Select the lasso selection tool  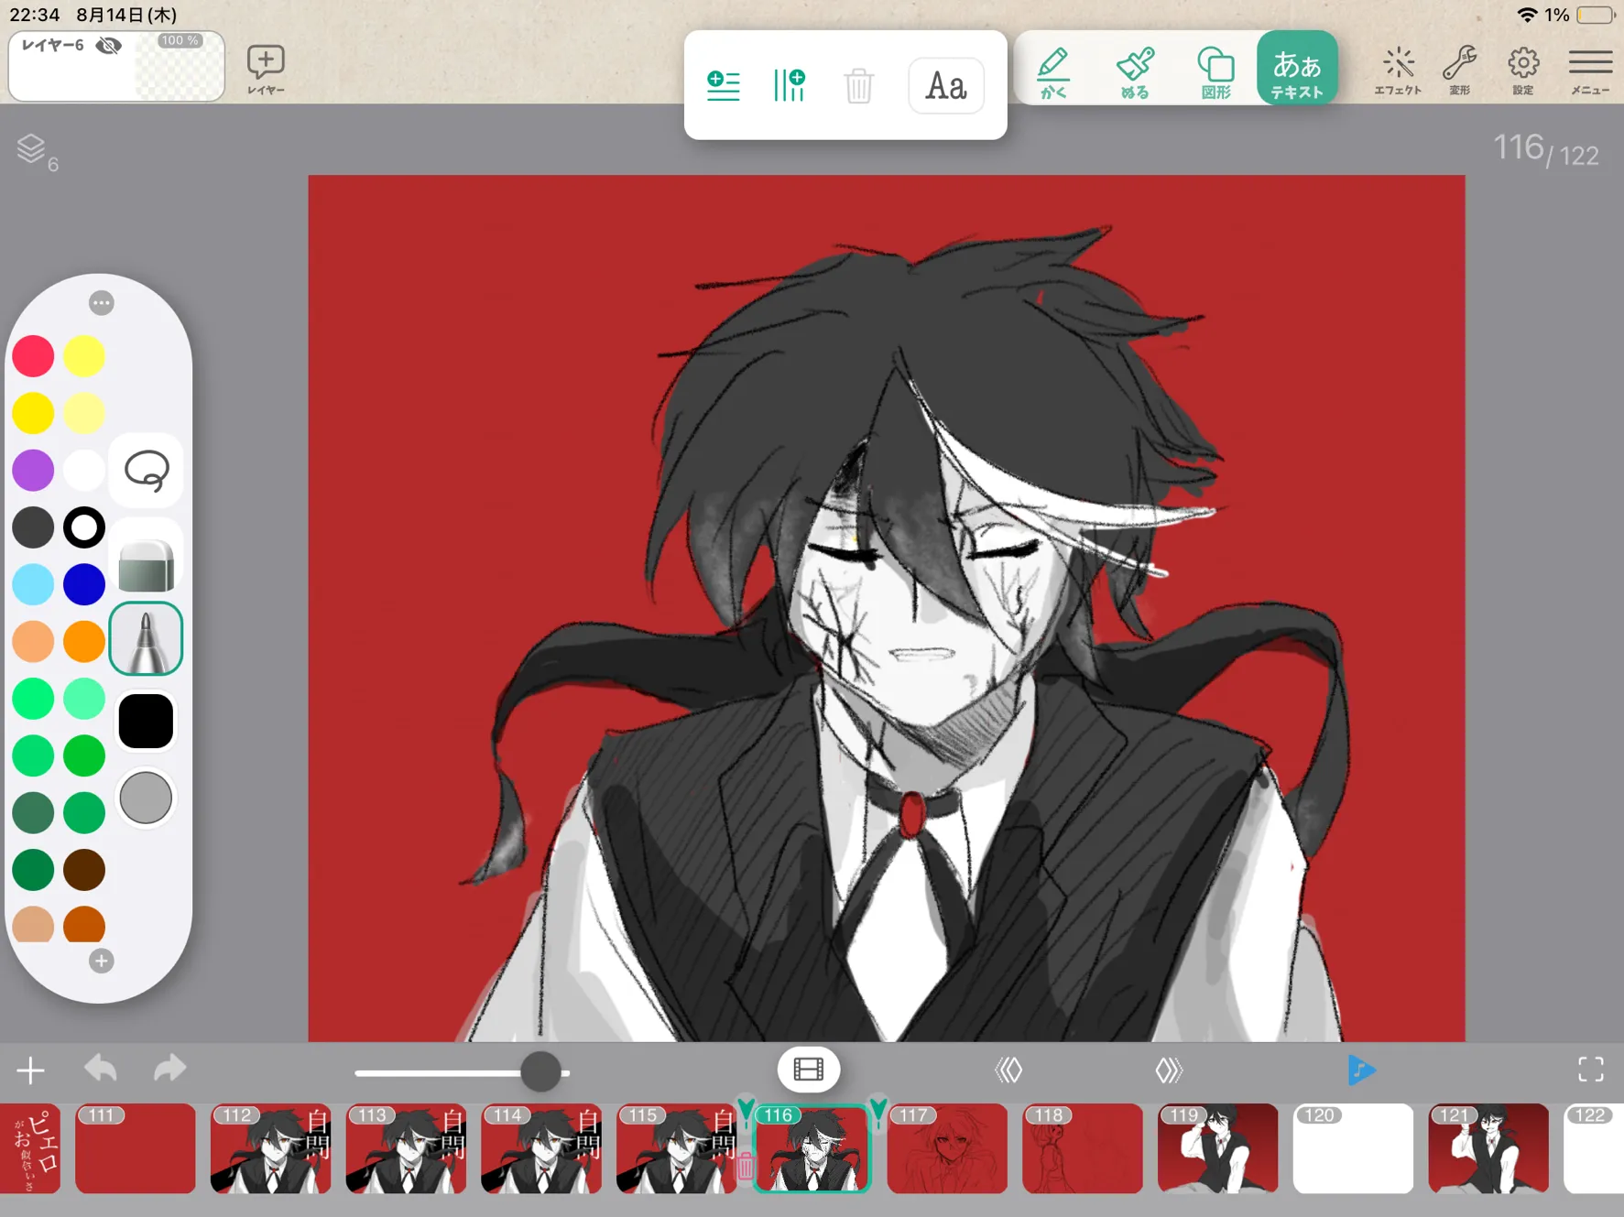[x=147, y=471]
